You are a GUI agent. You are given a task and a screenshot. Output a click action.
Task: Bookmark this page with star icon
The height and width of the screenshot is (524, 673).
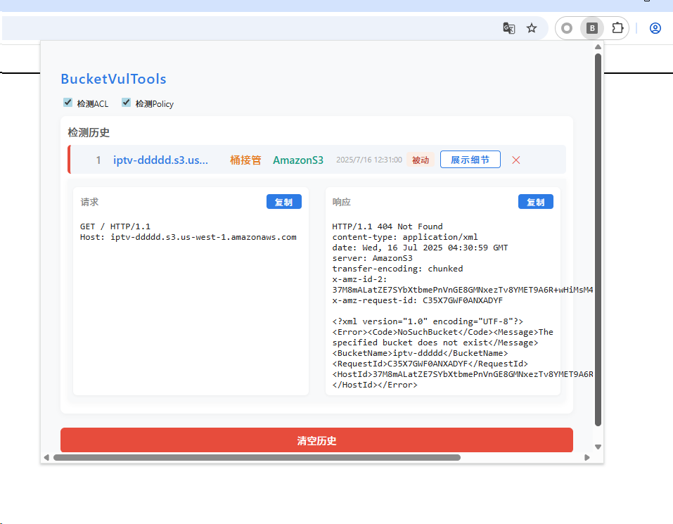(532, 28)
